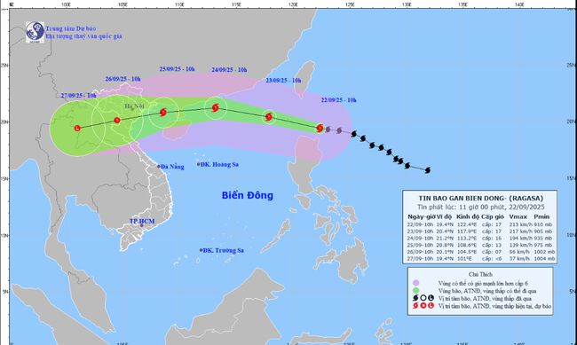The image size is (577, 345).
Task: Click the Hà Nội city label
Action: coord(134,106)
